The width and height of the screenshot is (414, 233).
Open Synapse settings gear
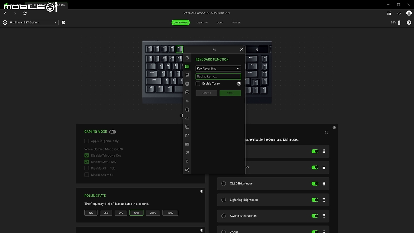pos(399,13)
